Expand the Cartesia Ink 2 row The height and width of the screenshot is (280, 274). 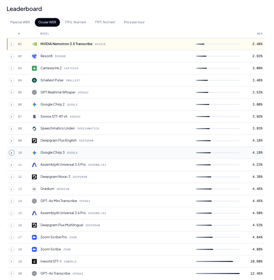pyautogui.click(x=11, y=68)
